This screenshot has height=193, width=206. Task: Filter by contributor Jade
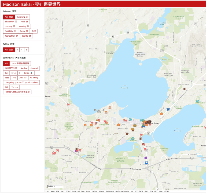click(7, 78)
